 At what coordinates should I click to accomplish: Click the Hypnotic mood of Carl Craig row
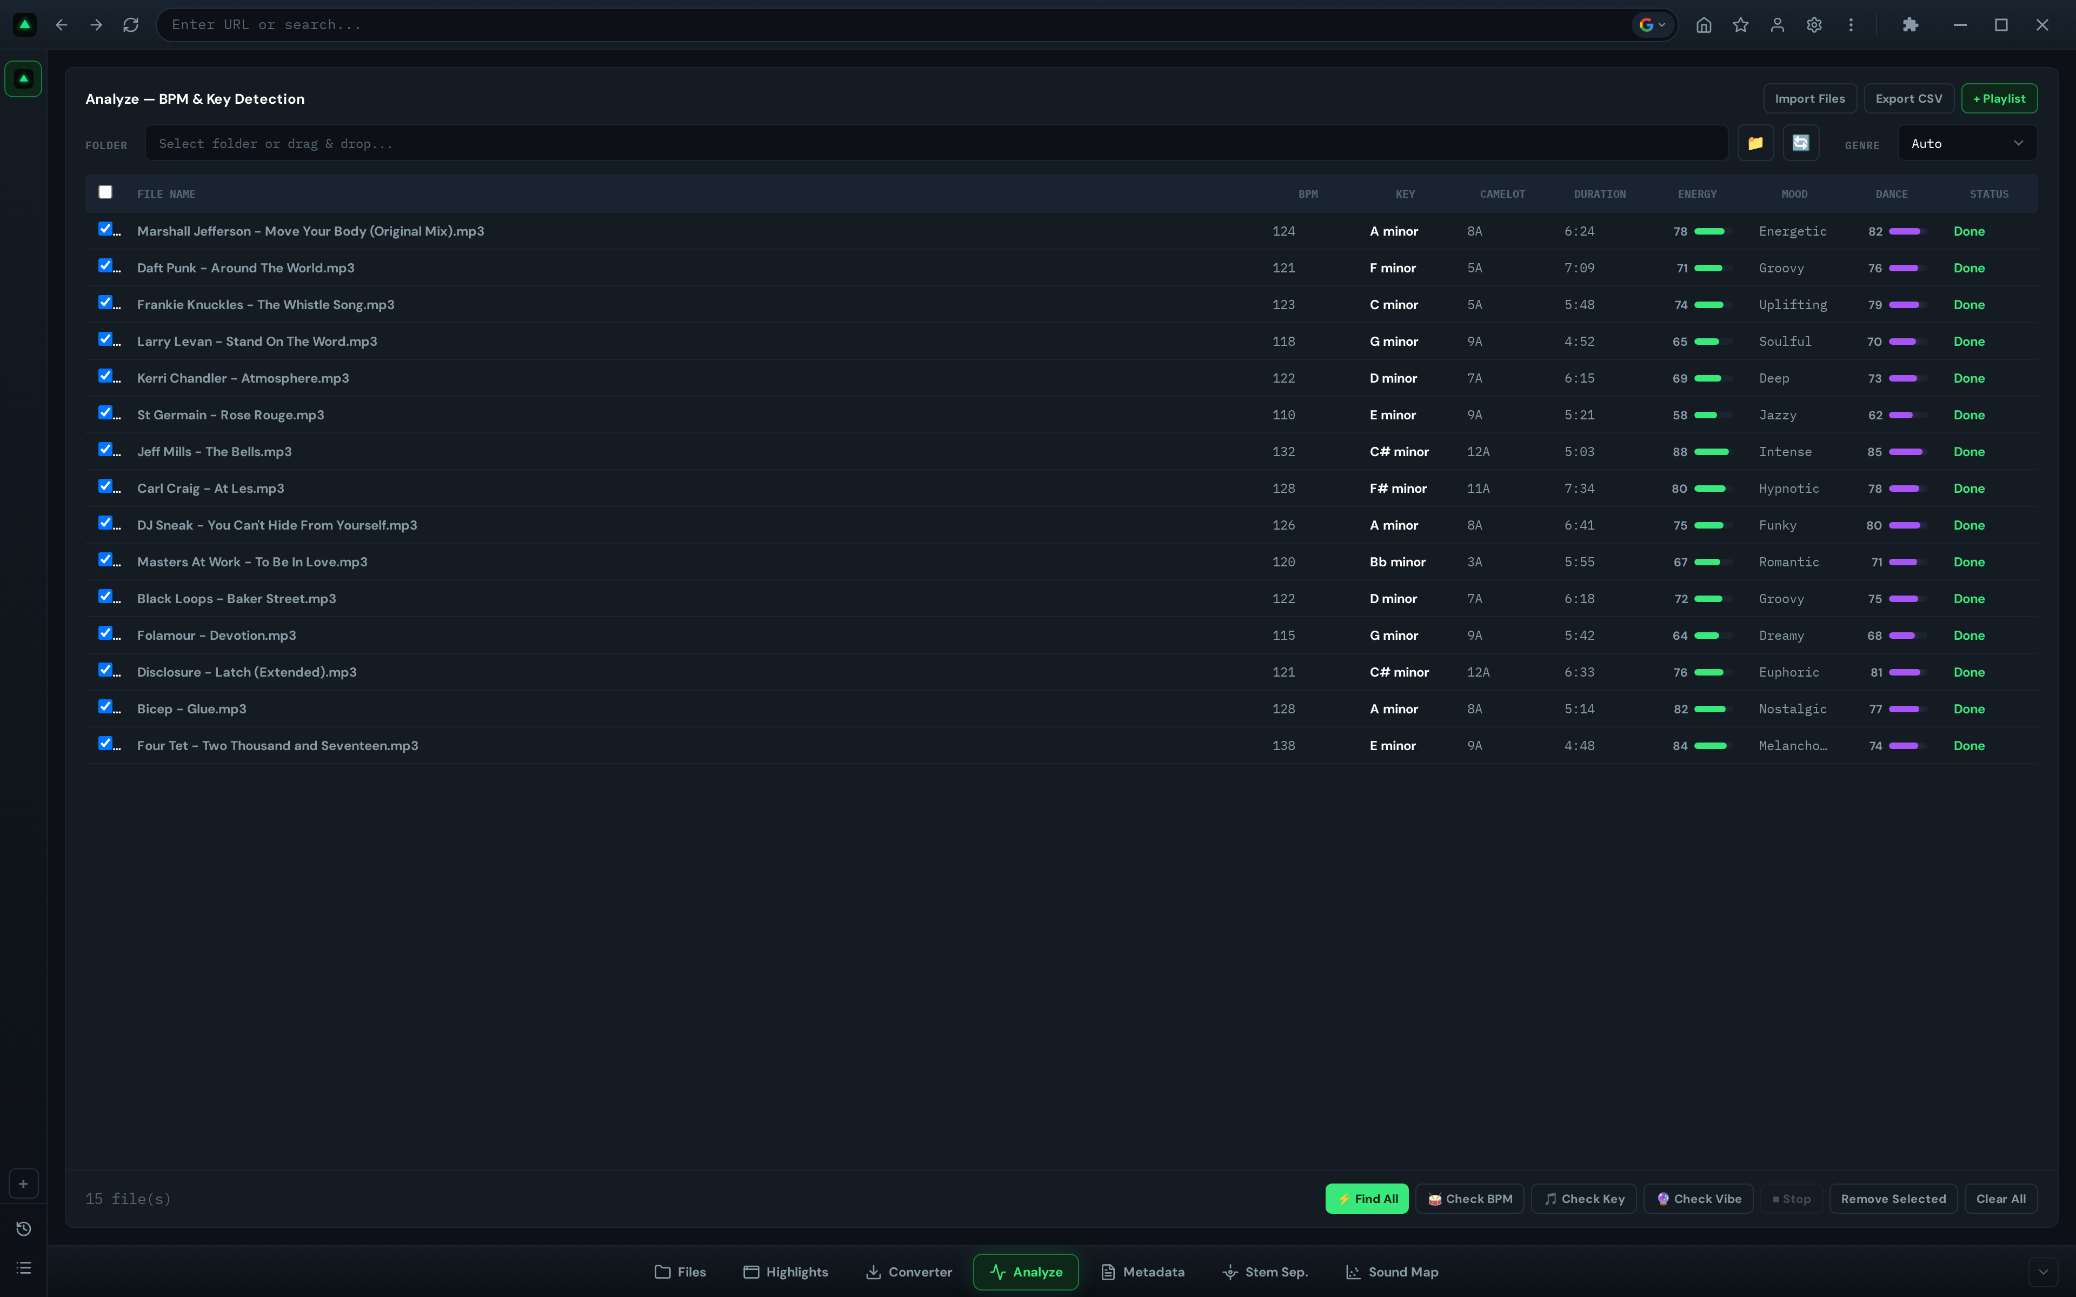1788,489
